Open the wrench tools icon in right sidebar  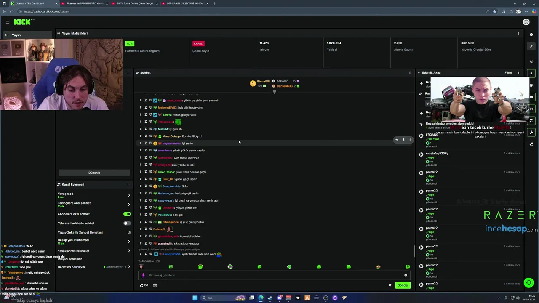click(x=531, y=133)
